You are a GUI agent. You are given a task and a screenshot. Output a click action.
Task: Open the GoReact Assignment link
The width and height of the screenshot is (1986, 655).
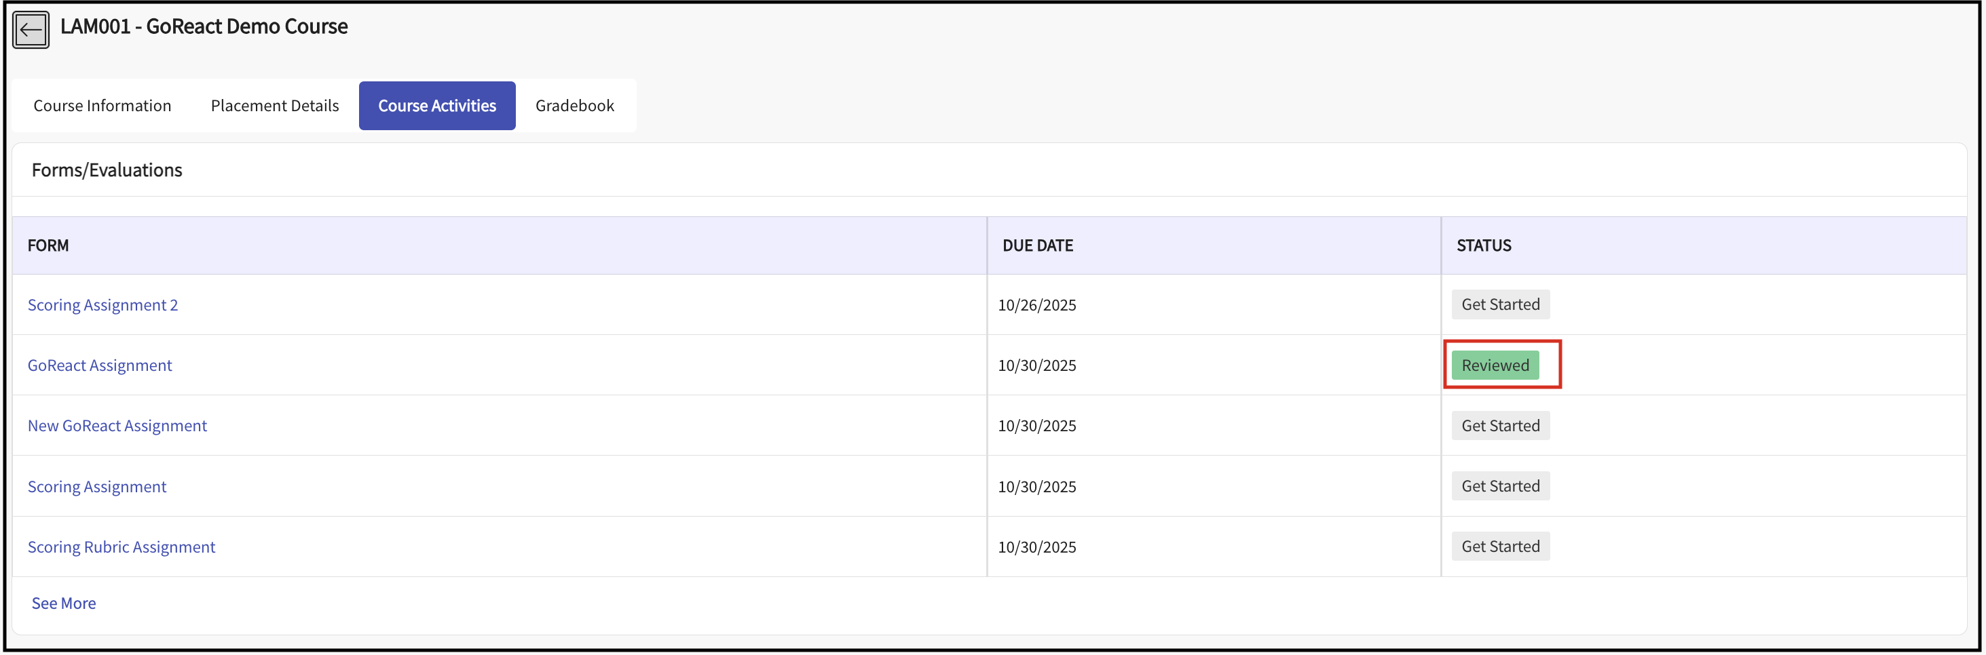(100, 365)
